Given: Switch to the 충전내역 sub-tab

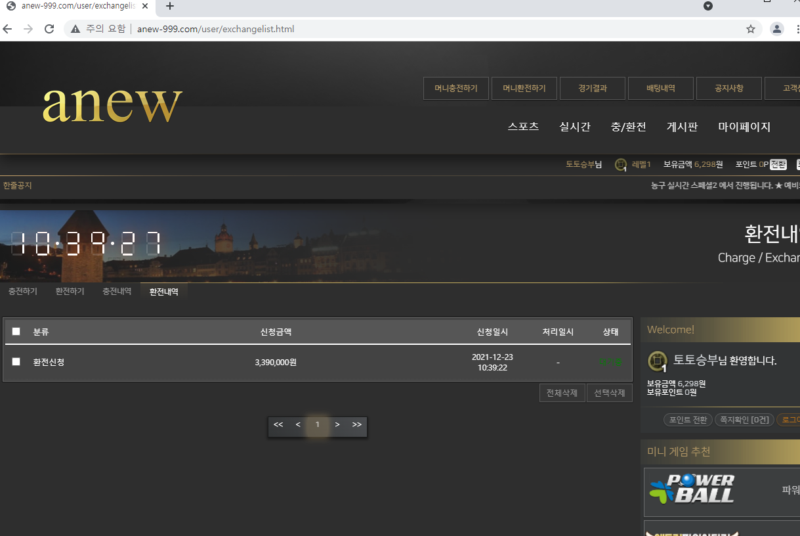Looking at the screenshot, I should 117,291.
